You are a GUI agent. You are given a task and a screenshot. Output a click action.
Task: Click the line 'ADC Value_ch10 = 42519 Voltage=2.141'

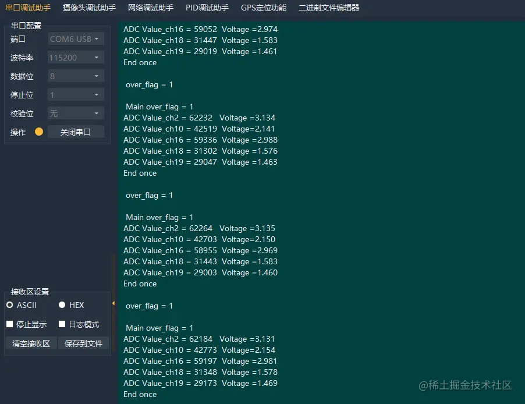[x=199, y=129]
